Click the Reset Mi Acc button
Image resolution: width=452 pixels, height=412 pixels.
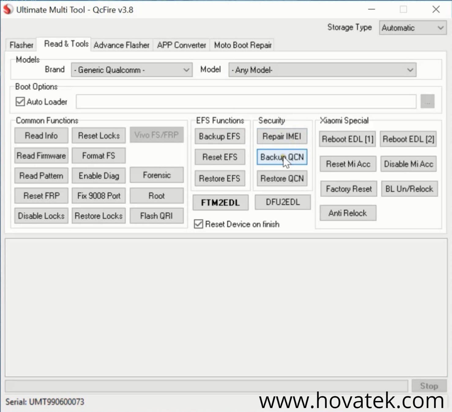(x=348, y=164)
